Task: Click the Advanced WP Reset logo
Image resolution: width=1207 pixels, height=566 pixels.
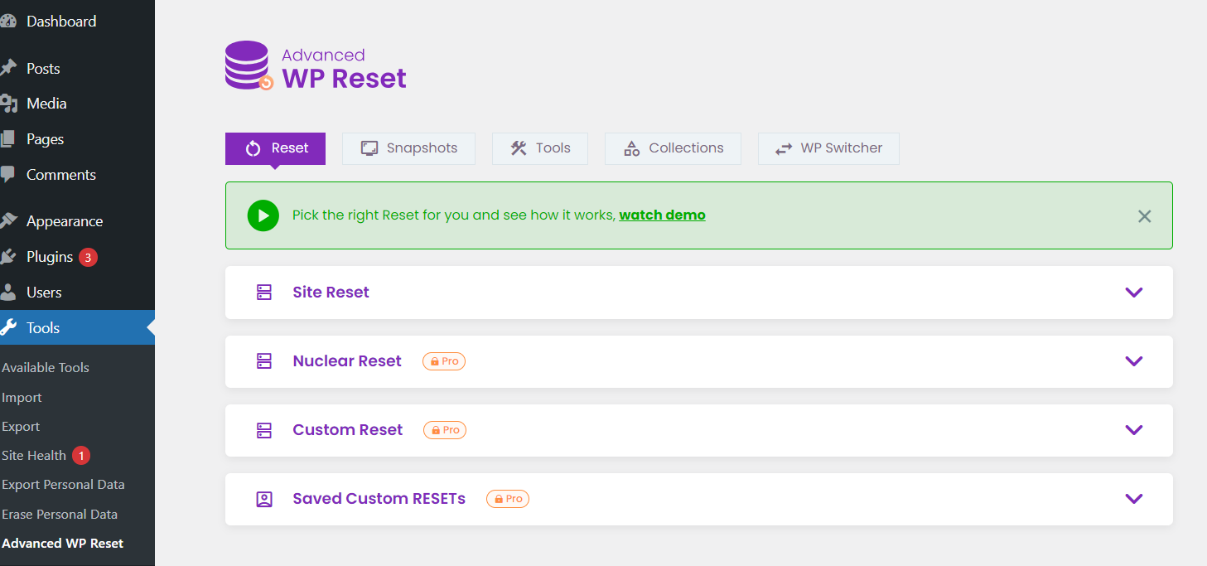Action: (248, 65)
